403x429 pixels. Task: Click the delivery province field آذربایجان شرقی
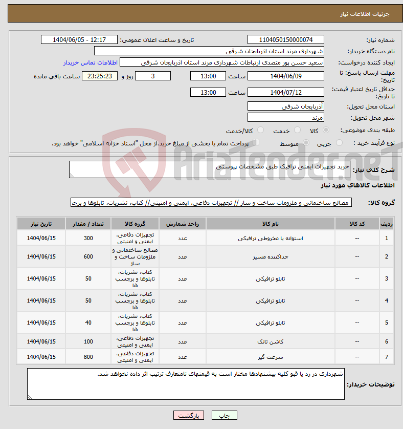tap(286, 106)
